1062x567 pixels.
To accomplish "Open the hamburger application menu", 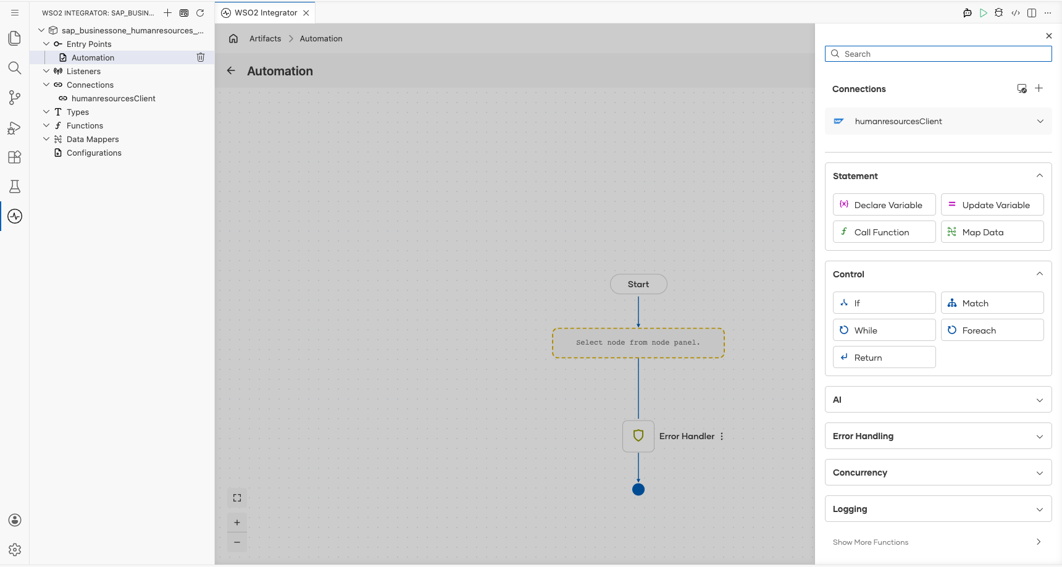I will point(15,12).
